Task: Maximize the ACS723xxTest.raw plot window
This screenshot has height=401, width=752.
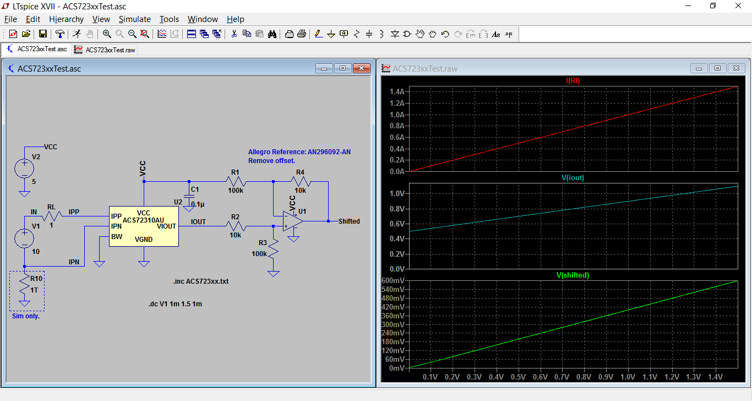Action: [x=717, y=68]
